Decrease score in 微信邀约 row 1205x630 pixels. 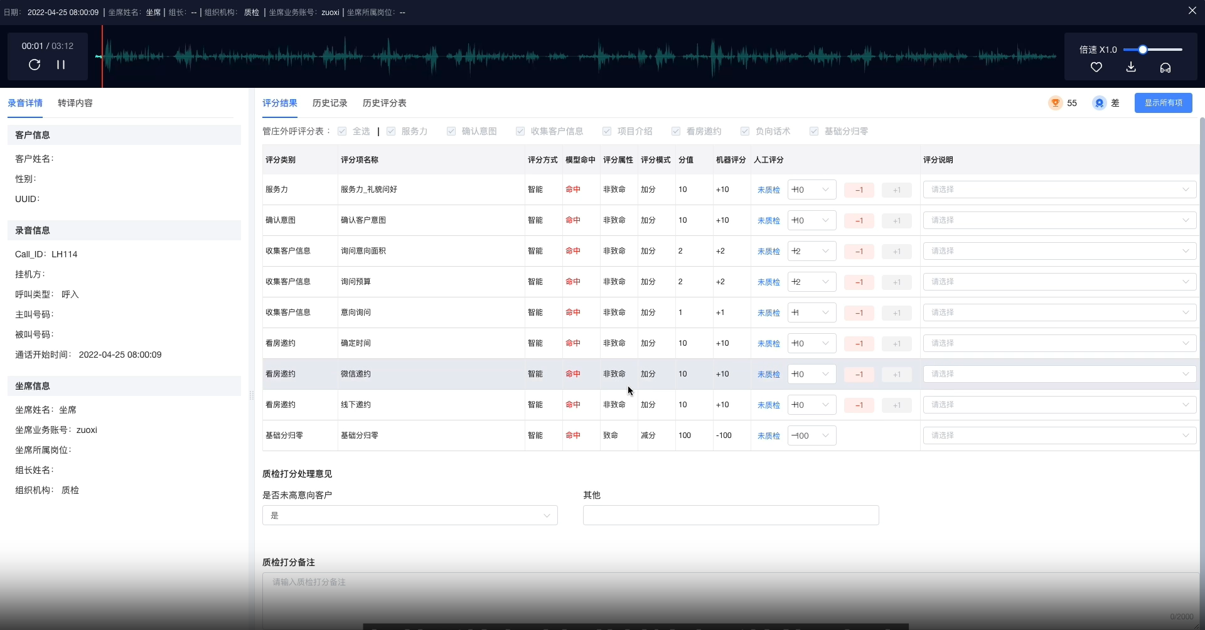[859, 375]
